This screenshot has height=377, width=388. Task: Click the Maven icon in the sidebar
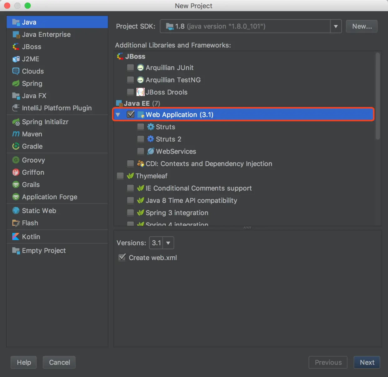point(16,134)
